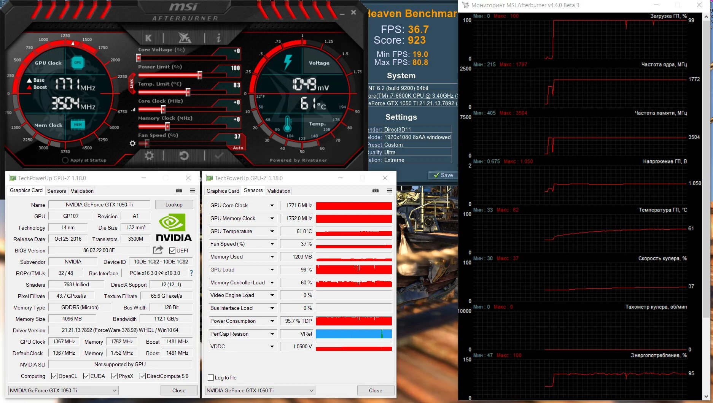Toggle the DirectCompute 5.0 checkbox
The height and width of the screenshot is (403, 713).
pyautogui.click(x=143, y=376)
